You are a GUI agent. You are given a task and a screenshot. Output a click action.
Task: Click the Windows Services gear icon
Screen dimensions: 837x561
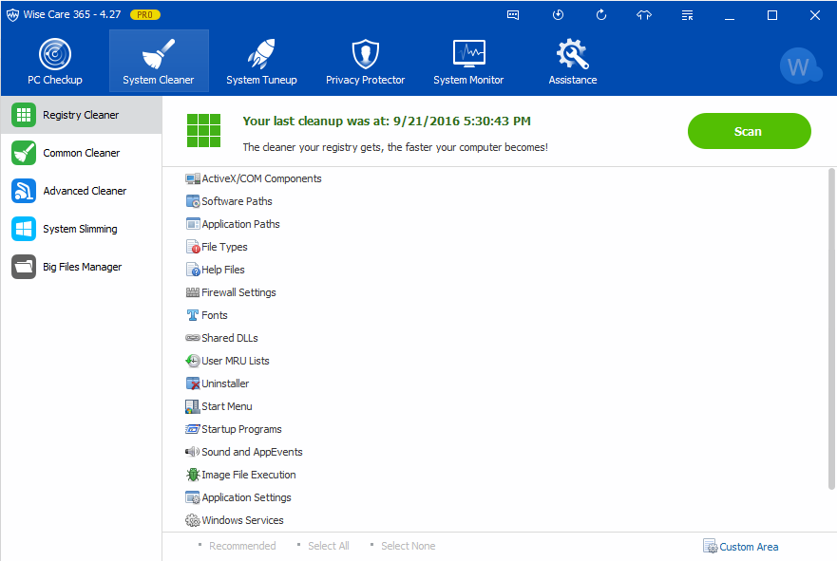coord(193,520)
